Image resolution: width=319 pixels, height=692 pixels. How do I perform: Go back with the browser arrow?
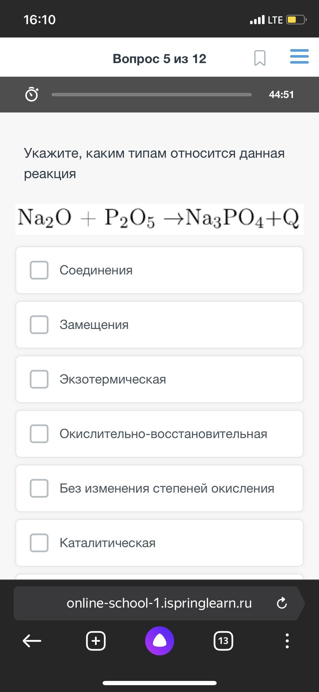(32, 641)
